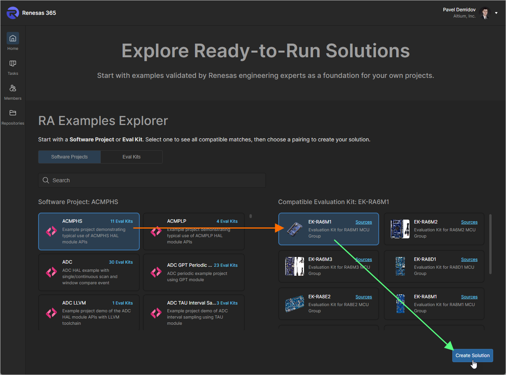Click the evaluation kits list scrollbar

click(x=490, y=244)
